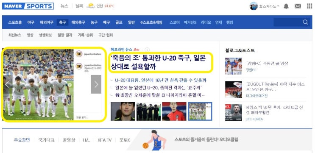Screen dimensions: 315x153
Task: Select the 해외야구 menu
Action: pyautogui.click(x=47, y=22)
